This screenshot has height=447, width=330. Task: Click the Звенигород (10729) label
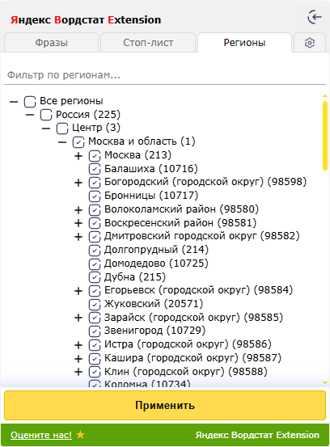(154, 331)
